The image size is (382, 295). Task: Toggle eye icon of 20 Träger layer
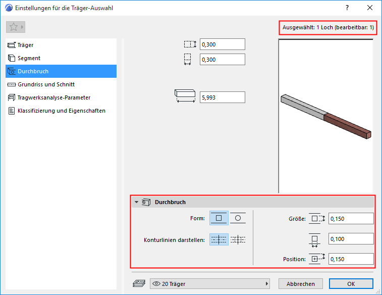point(156,284)
